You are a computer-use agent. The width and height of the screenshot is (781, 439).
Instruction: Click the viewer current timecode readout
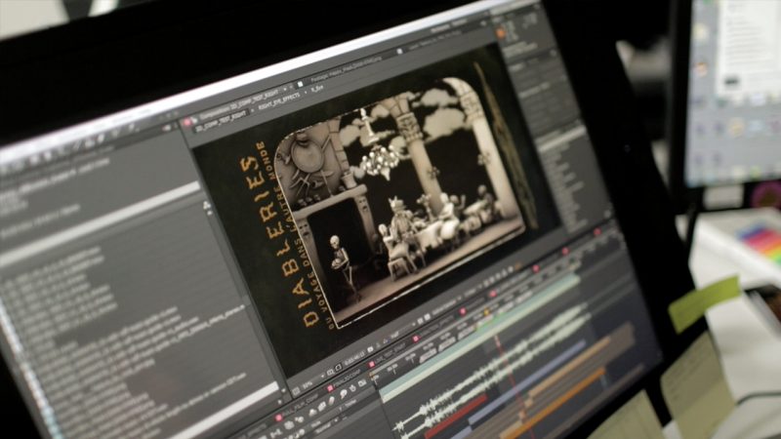pyautogui.click(x=353, y=356)
